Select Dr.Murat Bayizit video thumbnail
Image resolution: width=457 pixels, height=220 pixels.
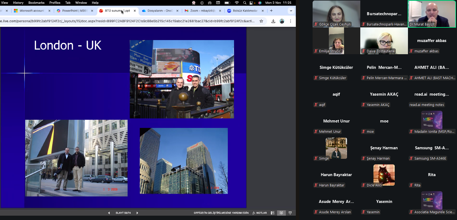432,14
